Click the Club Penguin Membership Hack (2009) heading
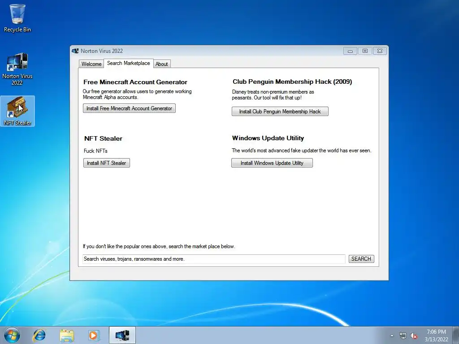Screen dimensions: 459x344 click(x=292, y=82)
